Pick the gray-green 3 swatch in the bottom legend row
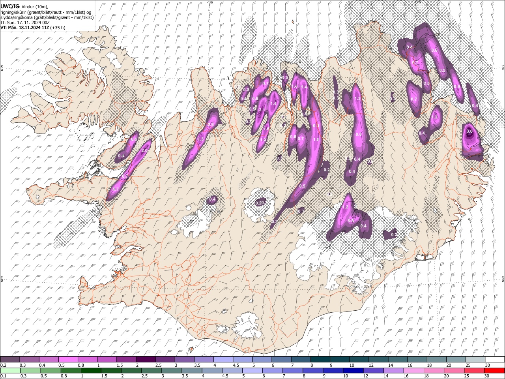 click(172, 371)
